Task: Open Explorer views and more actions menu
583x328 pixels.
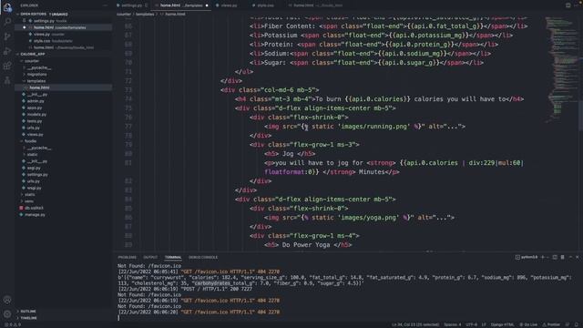Action: click(x=106, y=5)
